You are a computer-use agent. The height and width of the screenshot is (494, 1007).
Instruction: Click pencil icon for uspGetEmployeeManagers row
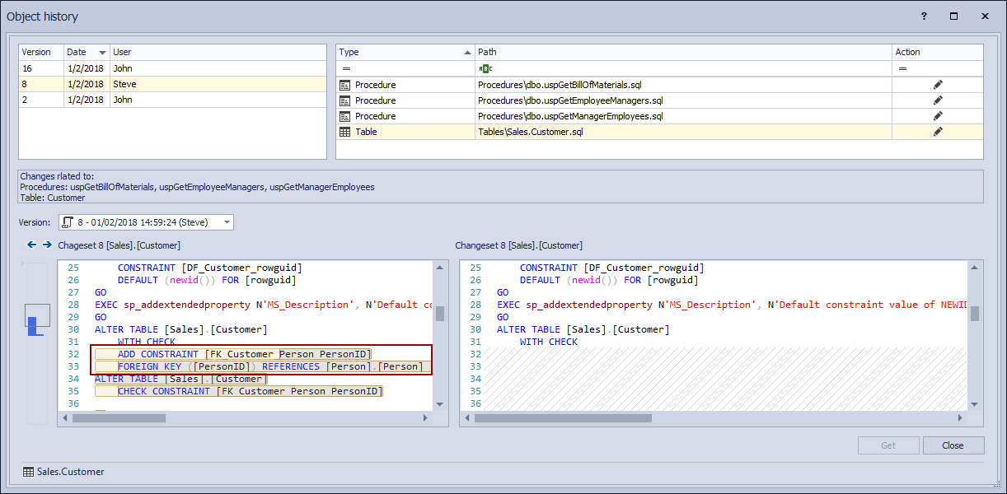pyautogui.click(x=937, y=100)
